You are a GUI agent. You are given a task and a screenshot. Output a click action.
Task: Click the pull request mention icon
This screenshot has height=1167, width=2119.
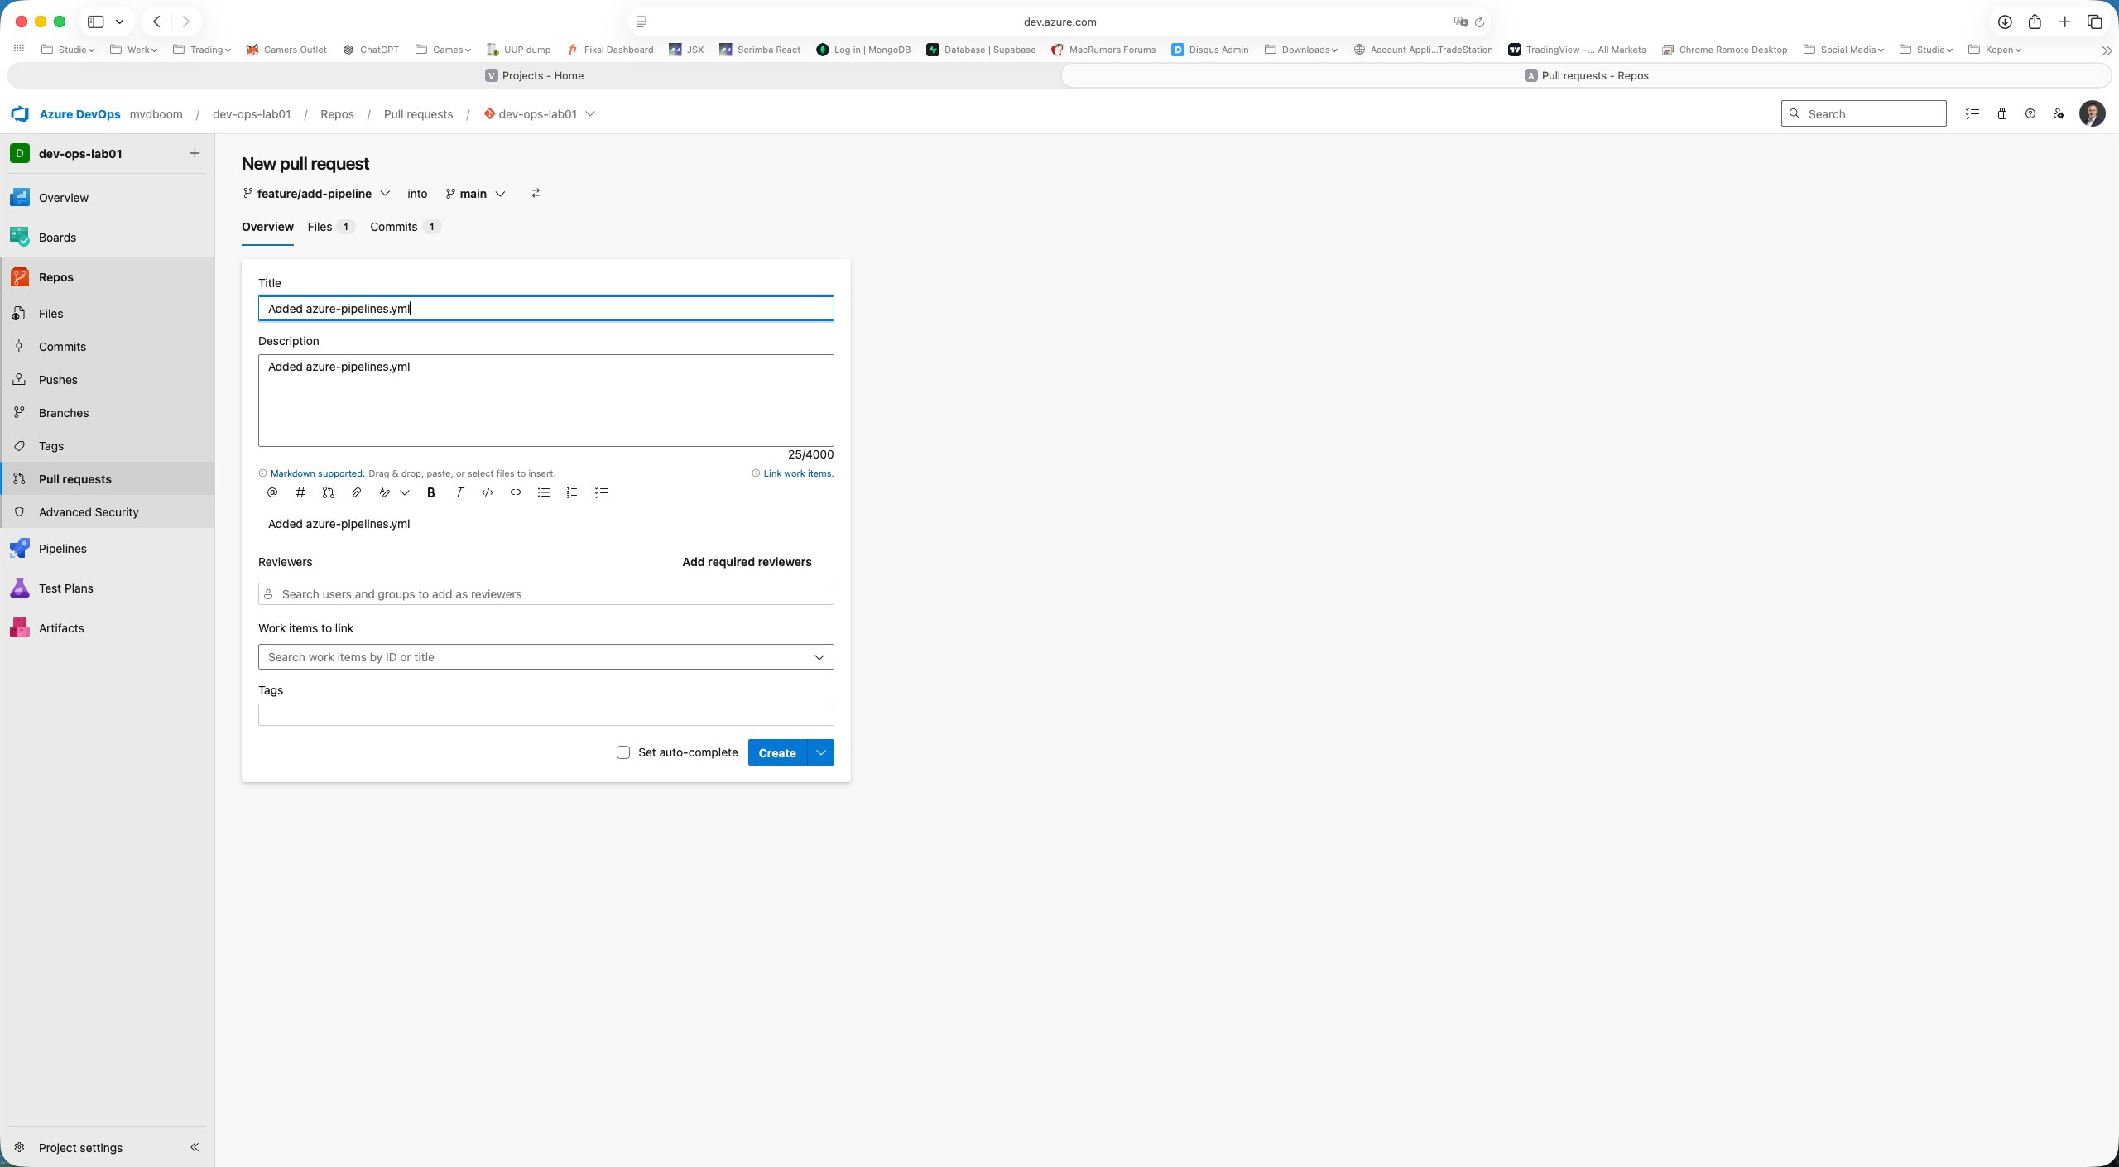(329, 492)
